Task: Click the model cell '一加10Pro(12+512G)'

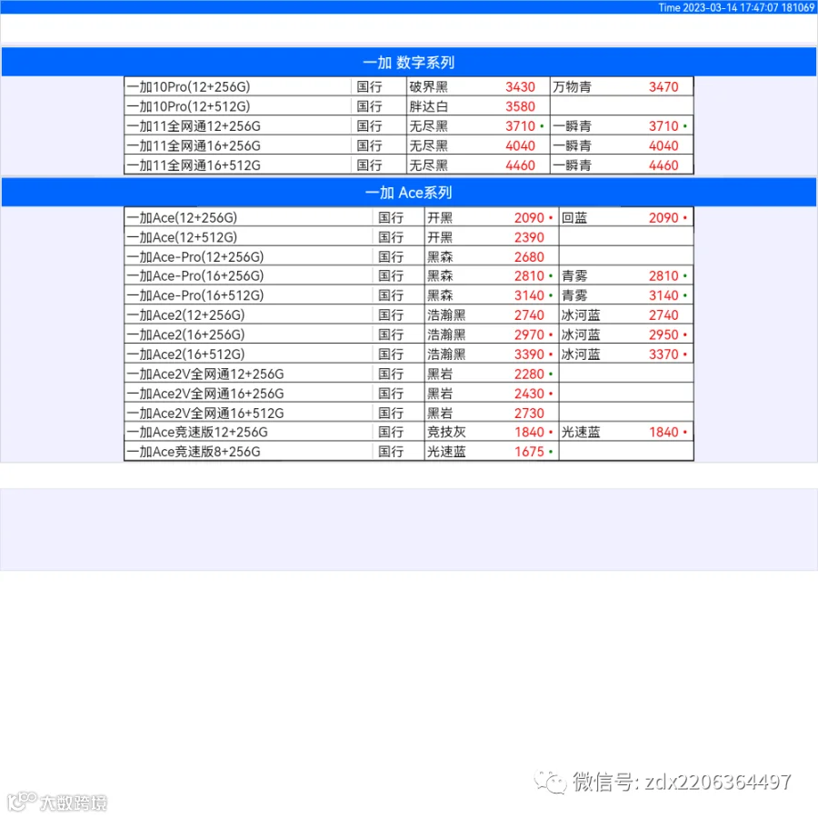Action: (188, 106)
